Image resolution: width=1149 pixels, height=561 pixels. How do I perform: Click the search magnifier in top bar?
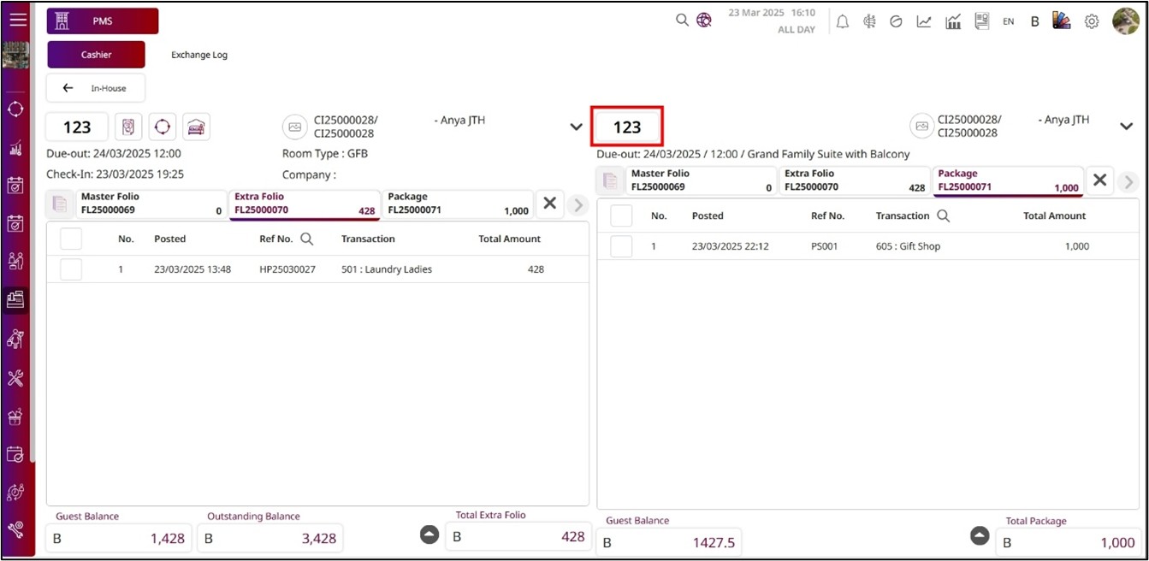click(682, 21)
